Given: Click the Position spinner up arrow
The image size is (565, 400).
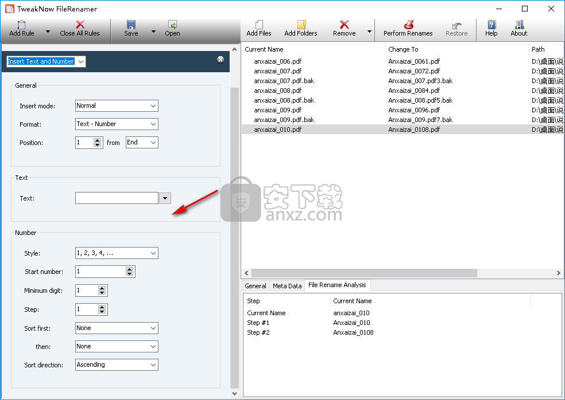Looking at the screenshot, I should click(x=97, y=140).
